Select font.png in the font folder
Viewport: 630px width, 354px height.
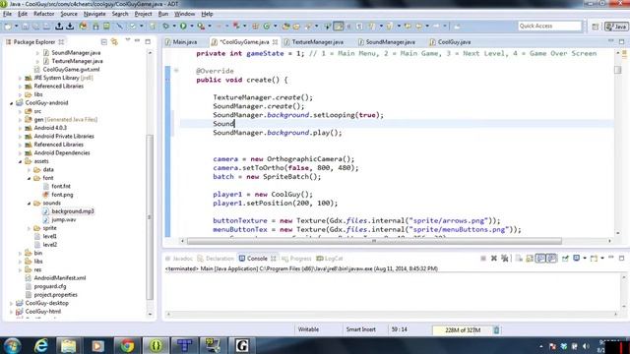pyautogui.click(x=62, y=195)
